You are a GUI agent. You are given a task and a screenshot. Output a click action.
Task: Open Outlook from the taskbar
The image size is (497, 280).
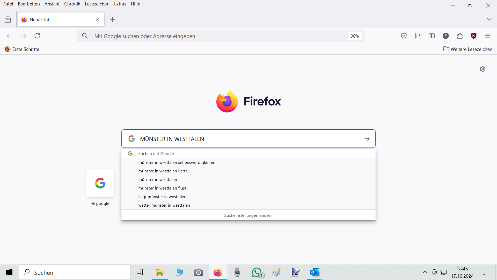pos(315,272)
